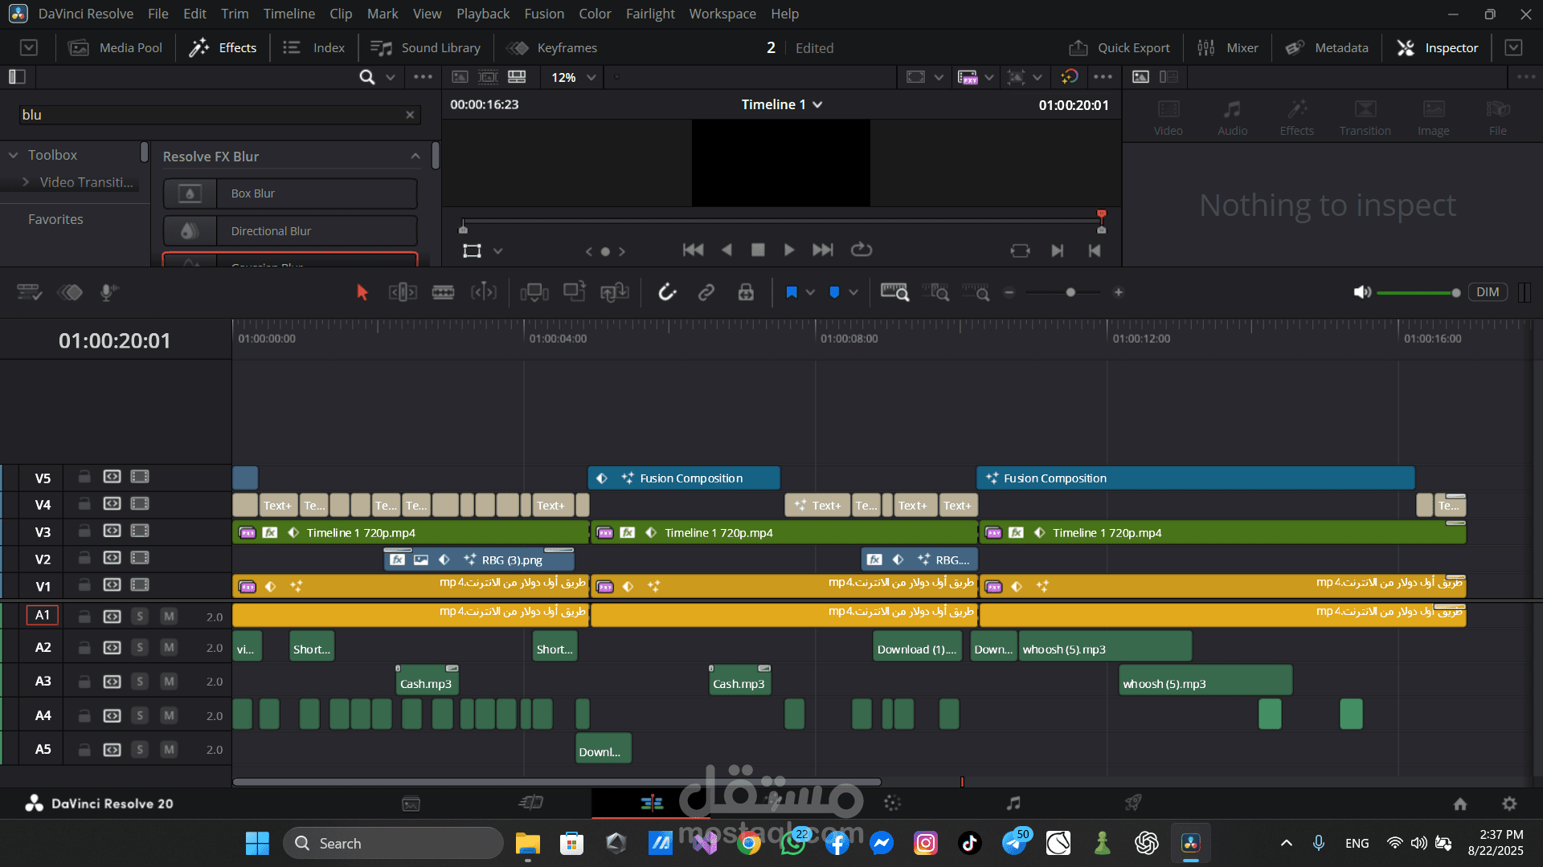This screenshot has width=1543, height=867.
Task: Click the Quick Export button
Action: [x=1119, y=48]
